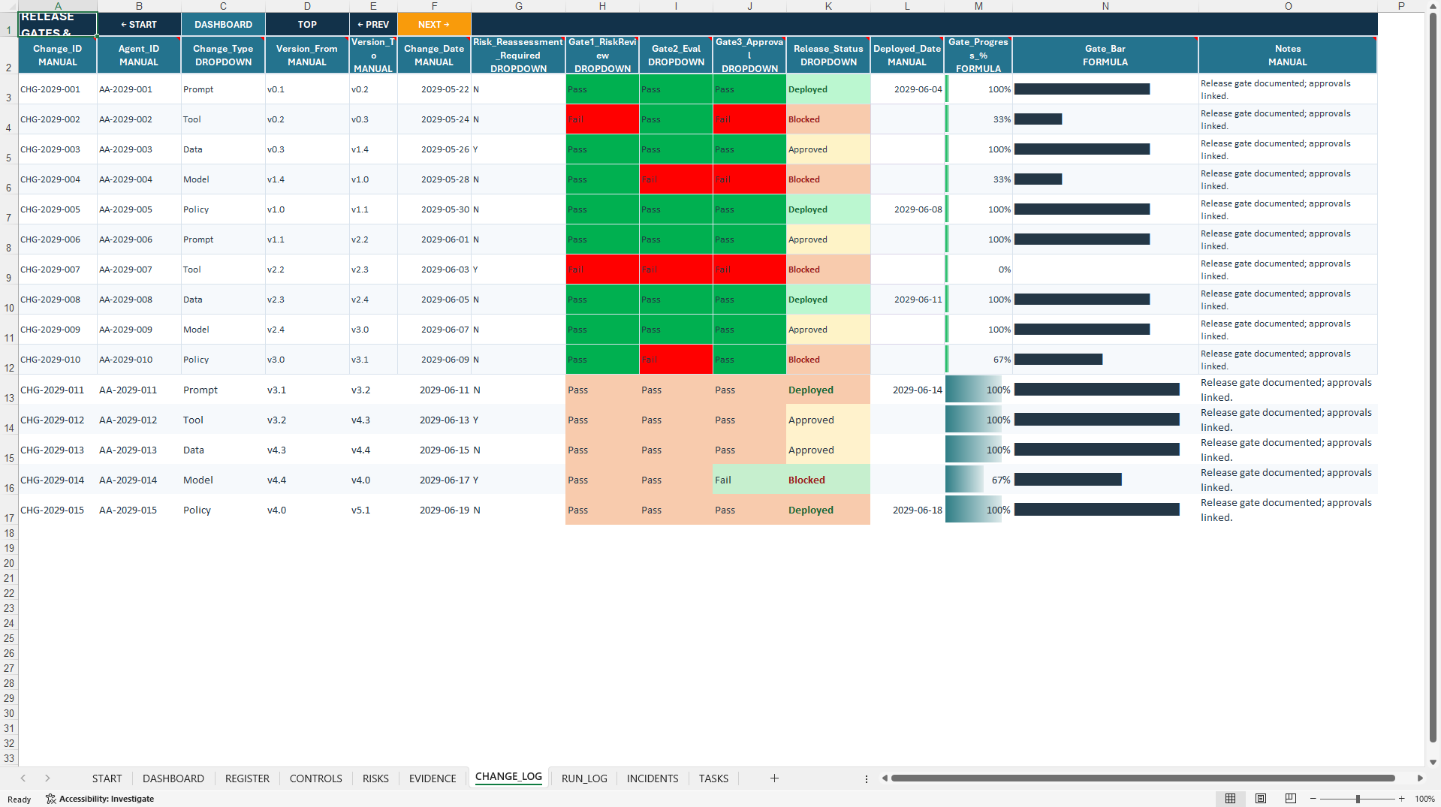Click the 100% zoom level text
The height and width of the screenshot is (807, 1441).
pos(1424,799)
